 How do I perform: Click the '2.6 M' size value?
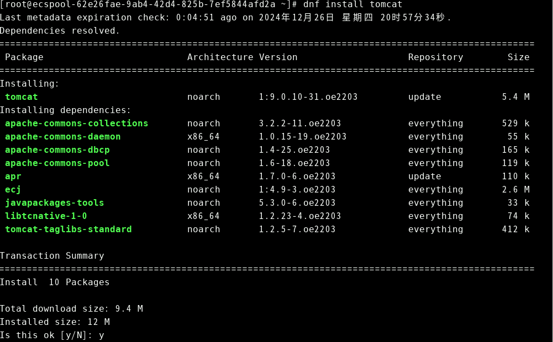click(x=515, y=190)
